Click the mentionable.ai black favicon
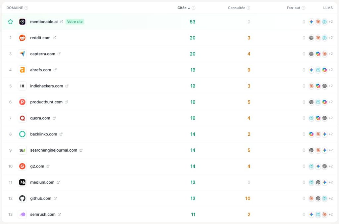Screen dimensions: 339x224 tap(22, 21)
